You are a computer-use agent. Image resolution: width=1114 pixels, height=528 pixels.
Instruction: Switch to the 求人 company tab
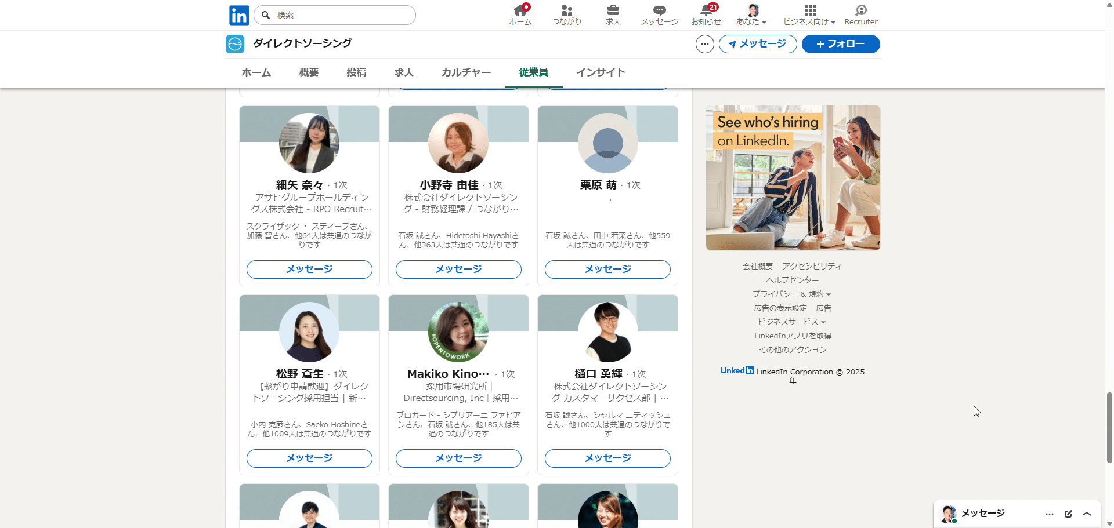(x=404, y=72)
